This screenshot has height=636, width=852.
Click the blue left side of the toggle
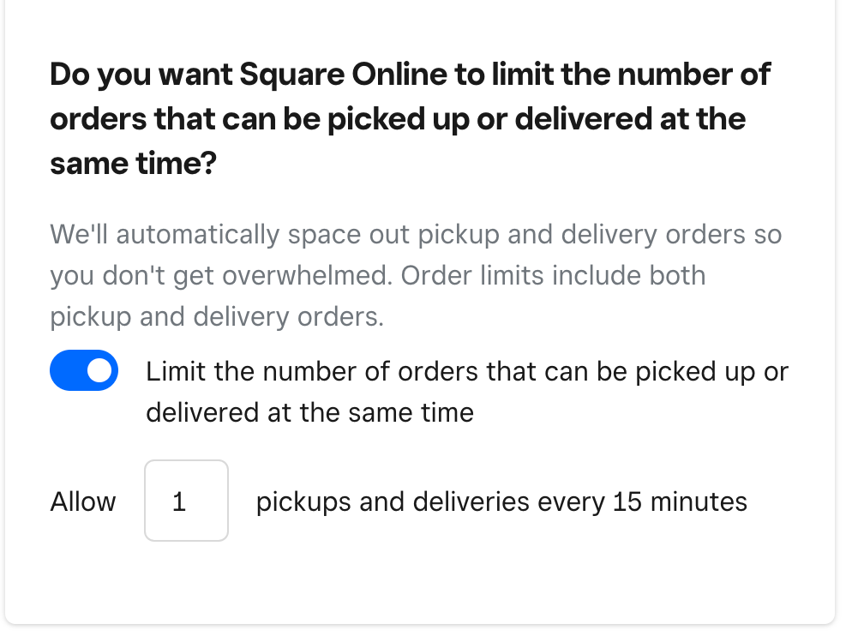[67, 370]
